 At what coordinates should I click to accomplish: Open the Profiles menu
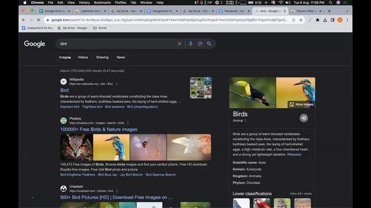tap(121, 2)
